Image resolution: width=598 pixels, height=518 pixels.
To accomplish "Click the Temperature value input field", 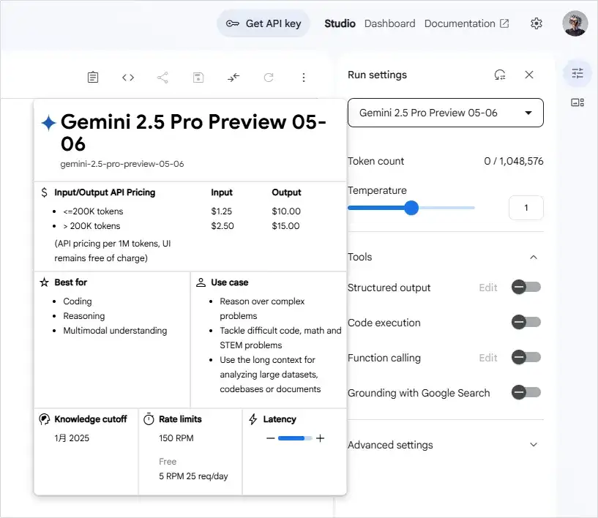I will (x=526, y=208).
